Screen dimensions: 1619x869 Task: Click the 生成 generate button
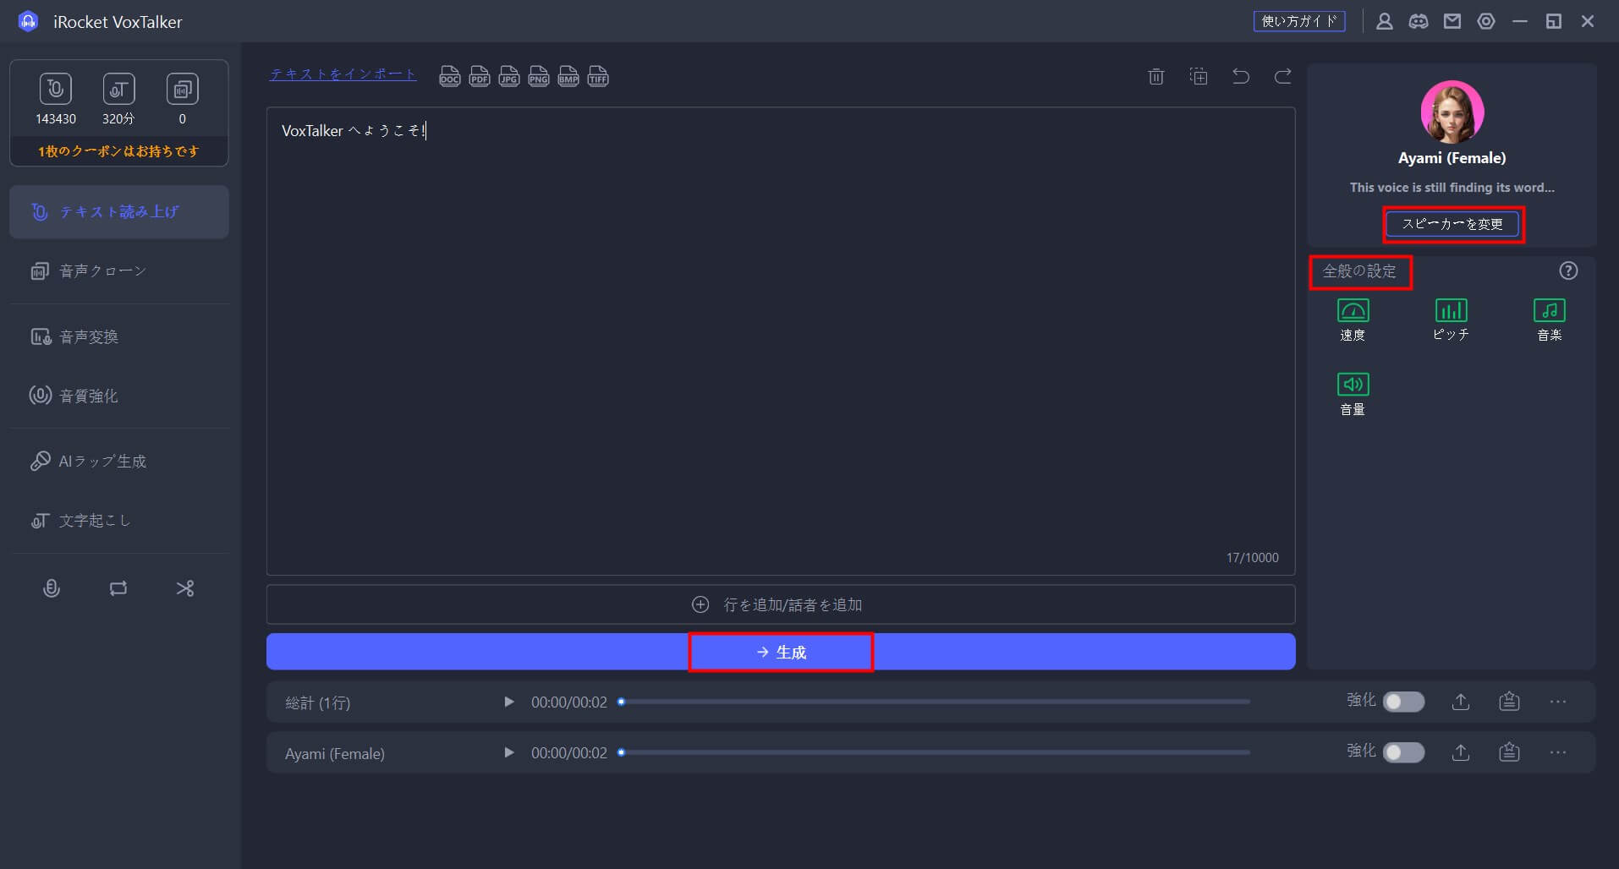click(781, 652)
